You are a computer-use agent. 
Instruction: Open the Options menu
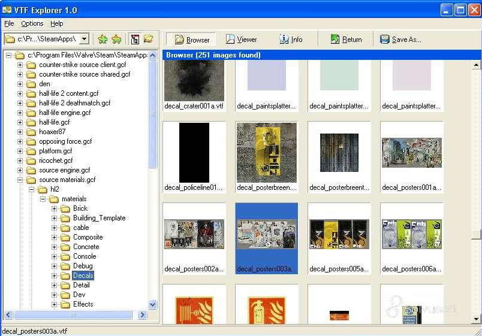click(x=32, y=23)
